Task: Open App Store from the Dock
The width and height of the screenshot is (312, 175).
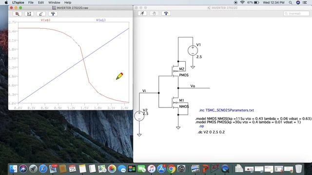Action: click(x=161, y=169)
